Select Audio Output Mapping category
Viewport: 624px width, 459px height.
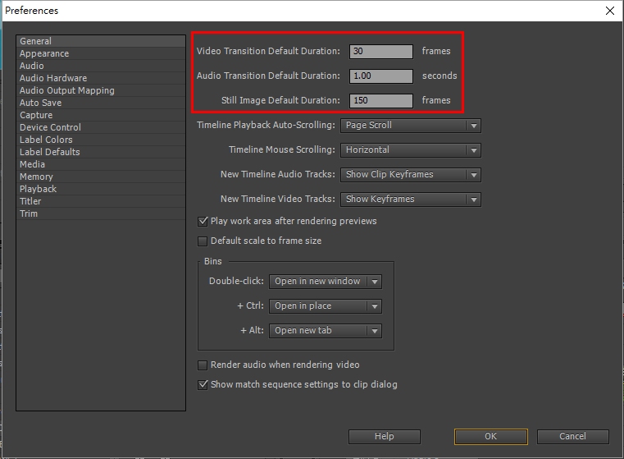tap(101, 90)
